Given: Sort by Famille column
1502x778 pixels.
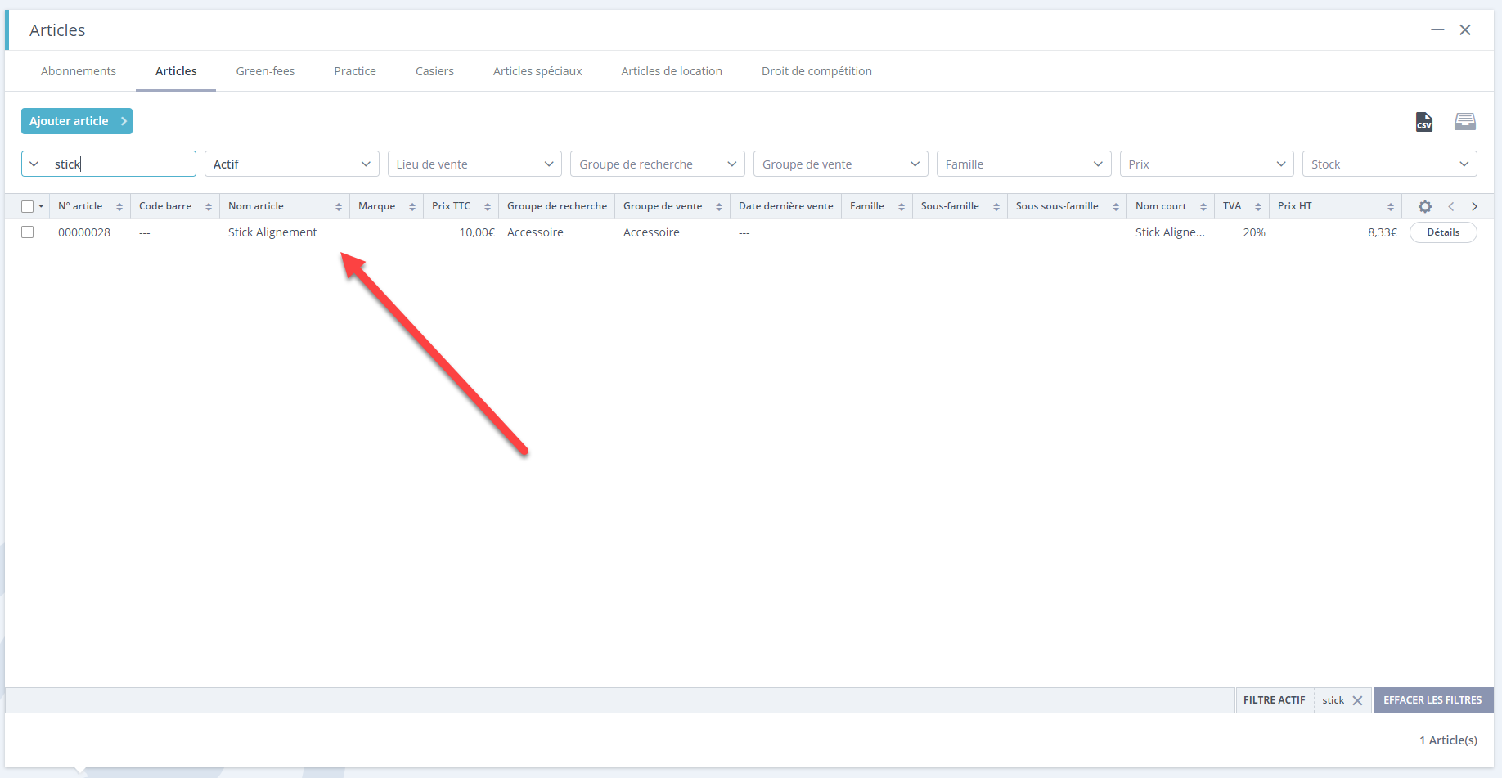Looking at the screenshot, I should click(902, 207).
